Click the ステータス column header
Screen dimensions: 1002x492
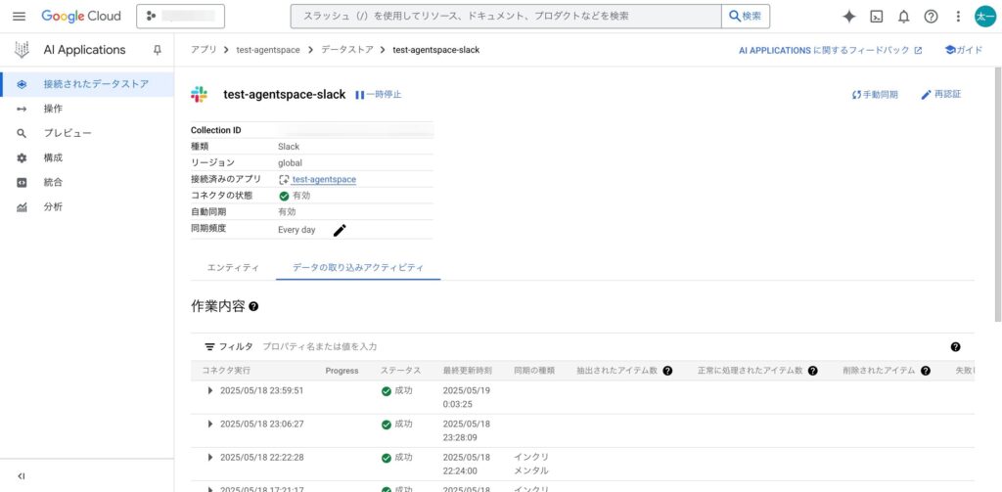[x=400, y=371]
